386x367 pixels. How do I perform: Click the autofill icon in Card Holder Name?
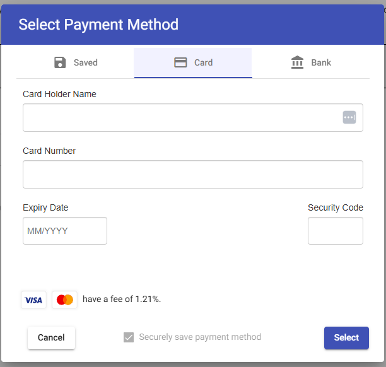coord(349,117)
